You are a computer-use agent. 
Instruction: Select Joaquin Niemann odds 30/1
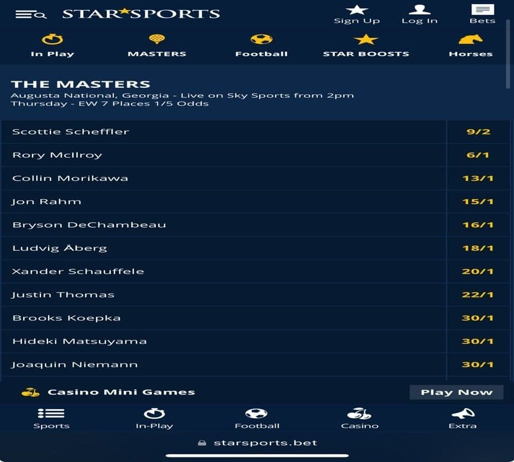point(478,365)
